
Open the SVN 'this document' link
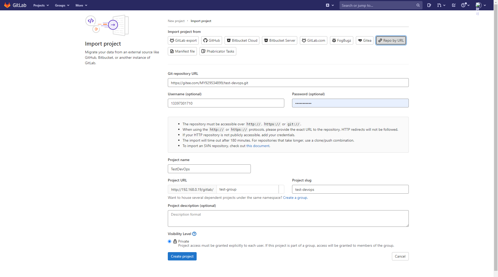[x=258, y=146]
